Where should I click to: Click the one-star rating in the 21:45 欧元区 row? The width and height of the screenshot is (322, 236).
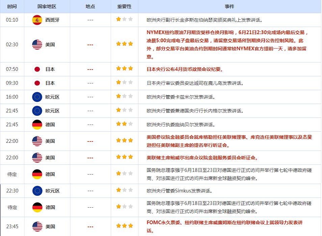coord(125,110)
